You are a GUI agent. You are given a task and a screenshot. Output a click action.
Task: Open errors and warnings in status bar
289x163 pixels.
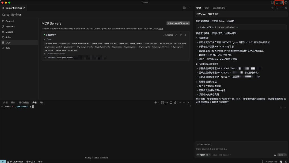pyautogui.click(x=31, y=162)
